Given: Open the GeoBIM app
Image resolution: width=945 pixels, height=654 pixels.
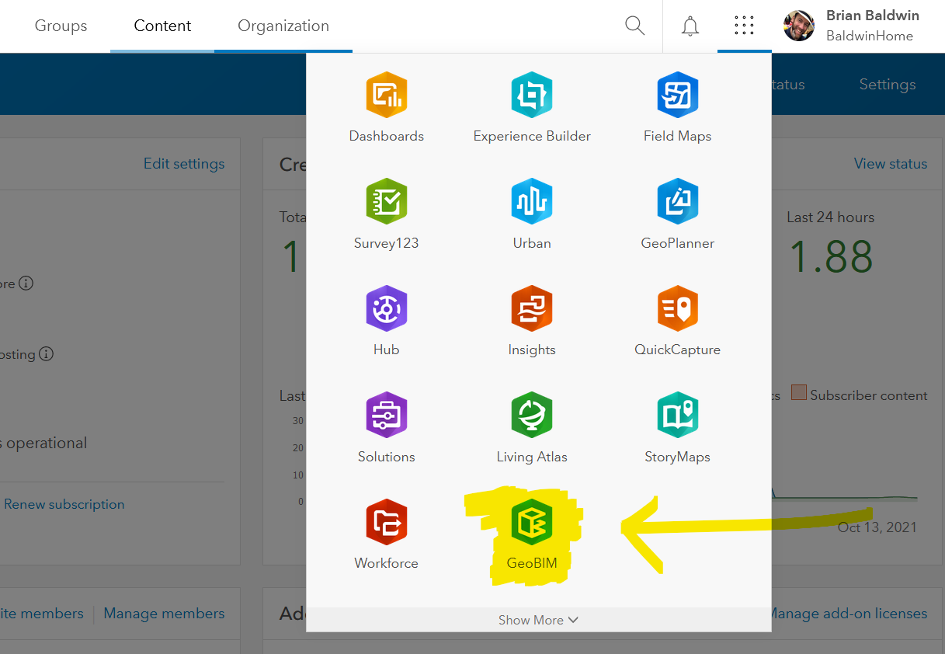Looking at the screenshot, I should tap(532, 534).
